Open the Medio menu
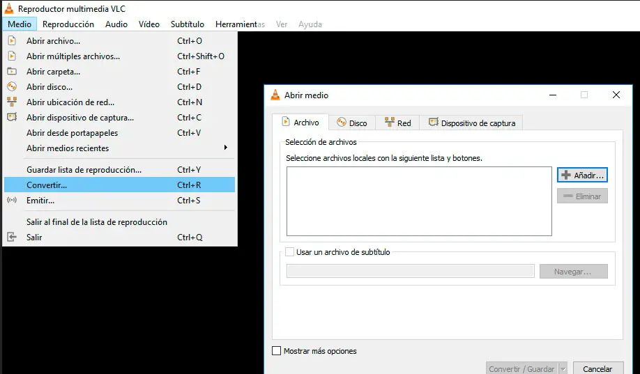Screen dimensions: 640x374 click(x=20, y=24)
